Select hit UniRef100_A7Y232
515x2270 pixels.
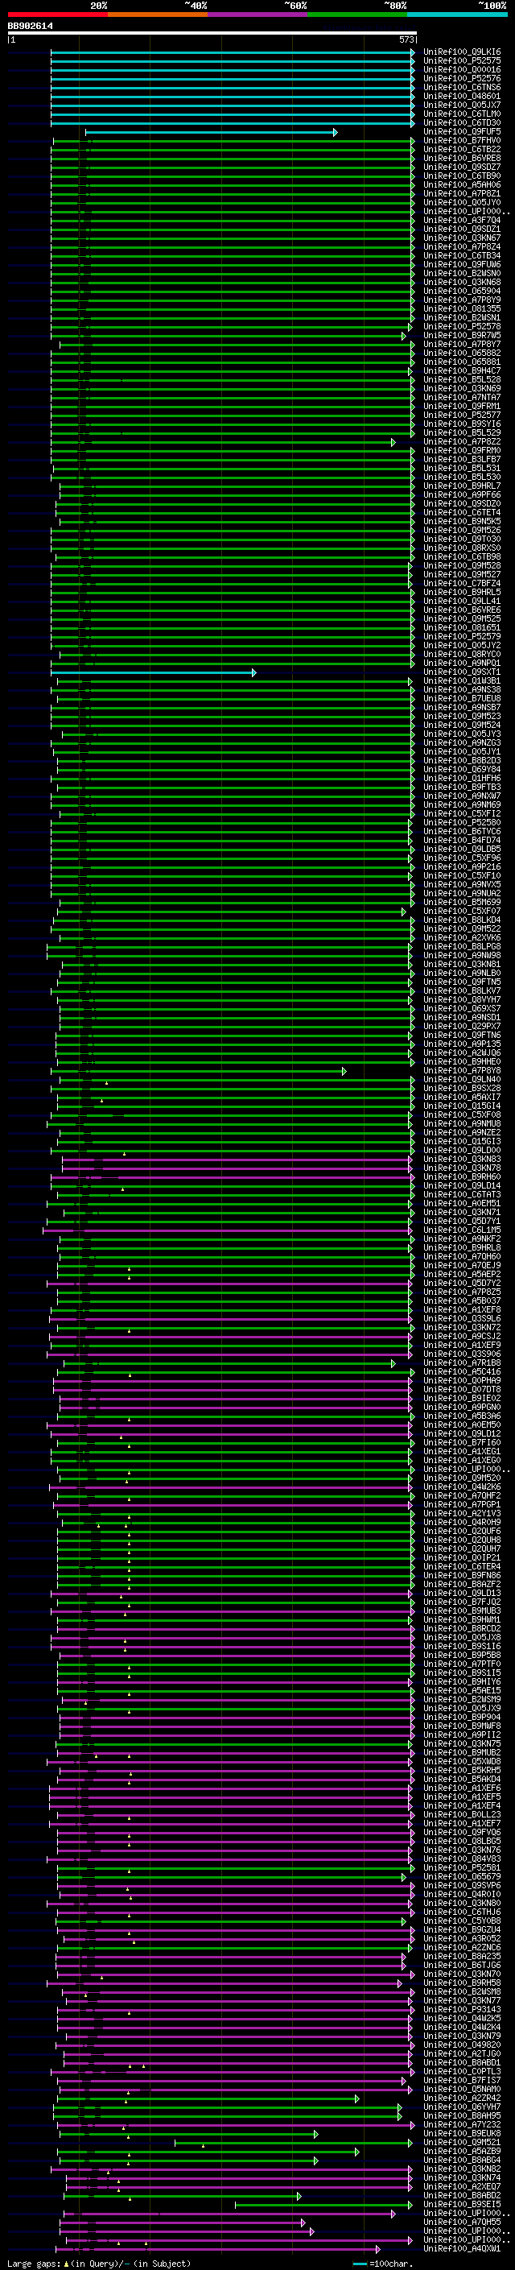[x=461, y=2124]
